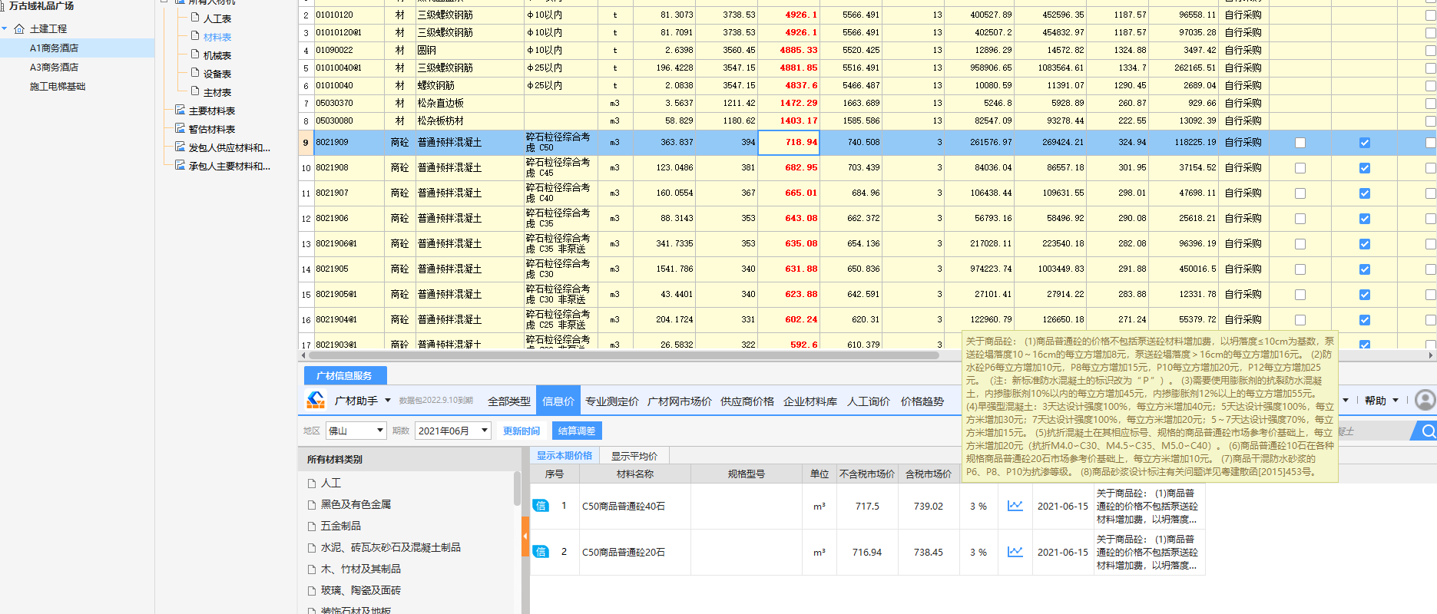Tick the empty checkbox in row 8021905@1
Viewport: 1437px width, 614px height.
pos(1300,295)
